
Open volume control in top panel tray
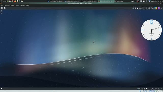coord(142,8)
